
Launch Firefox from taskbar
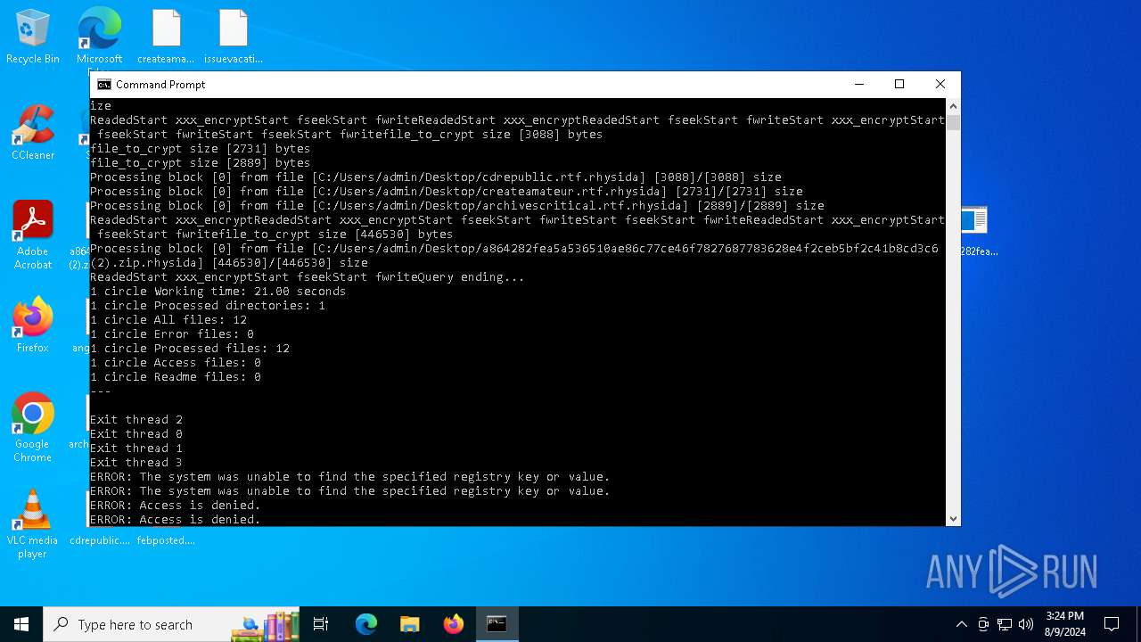coord(454,624)
